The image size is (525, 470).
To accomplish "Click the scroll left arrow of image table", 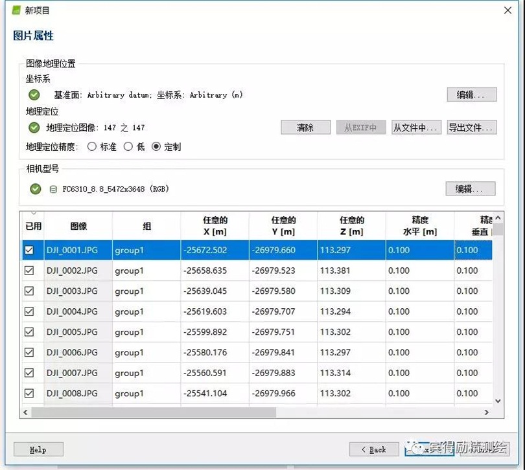I will pyautogui.click(x=25, y=412).
